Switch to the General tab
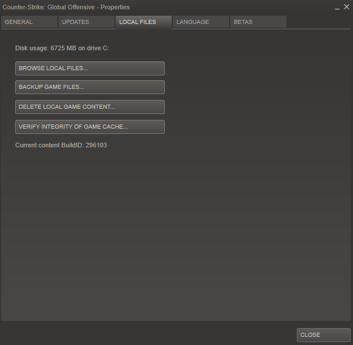This screenshot has height=345, width=353. pyautogui.click(x=29, y=22)
